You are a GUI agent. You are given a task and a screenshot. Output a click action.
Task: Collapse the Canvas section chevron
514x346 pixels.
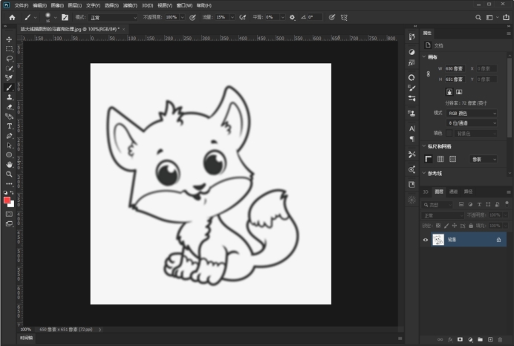click(424, 56)
